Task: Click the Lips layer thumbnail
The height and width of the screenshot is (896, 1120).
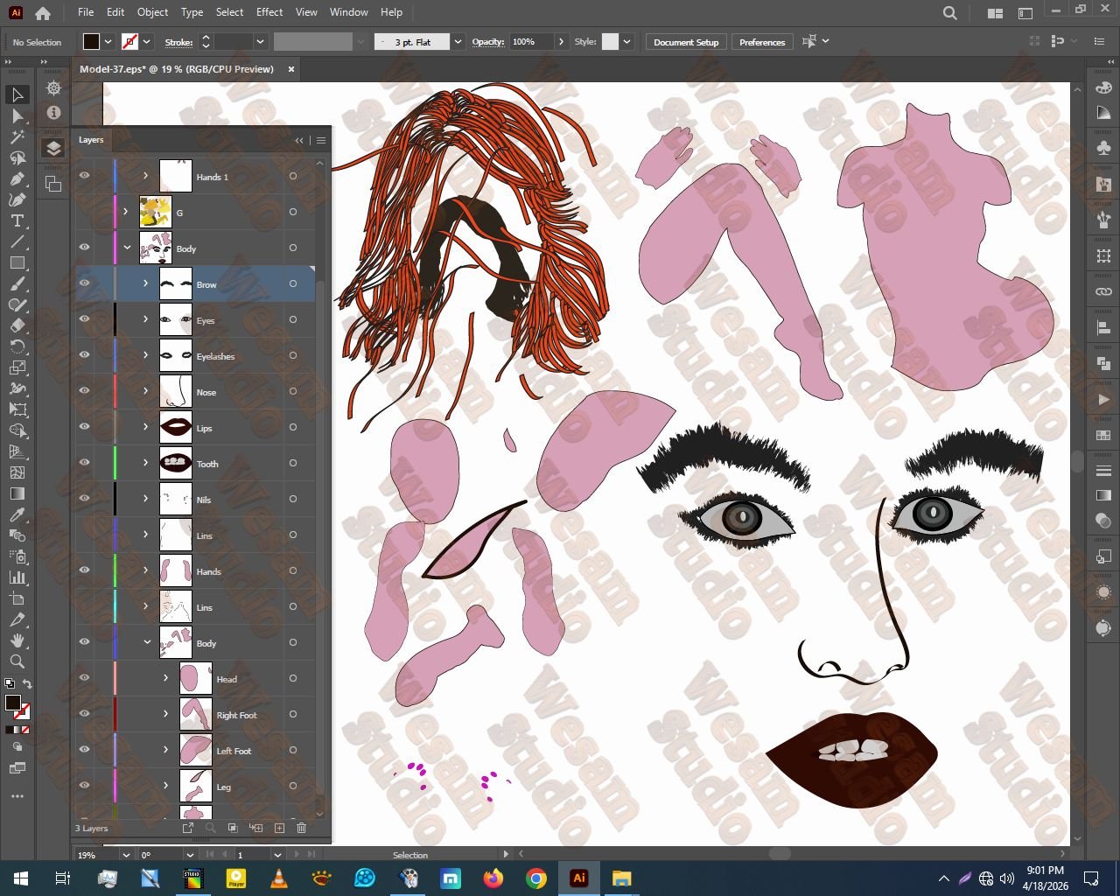Action: pyautogui.click(x=176, y=427)
